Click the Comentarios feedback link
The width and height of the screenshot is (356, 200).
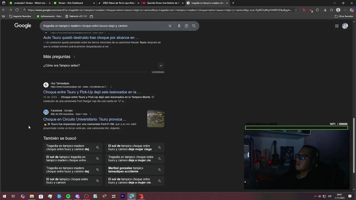158,72
